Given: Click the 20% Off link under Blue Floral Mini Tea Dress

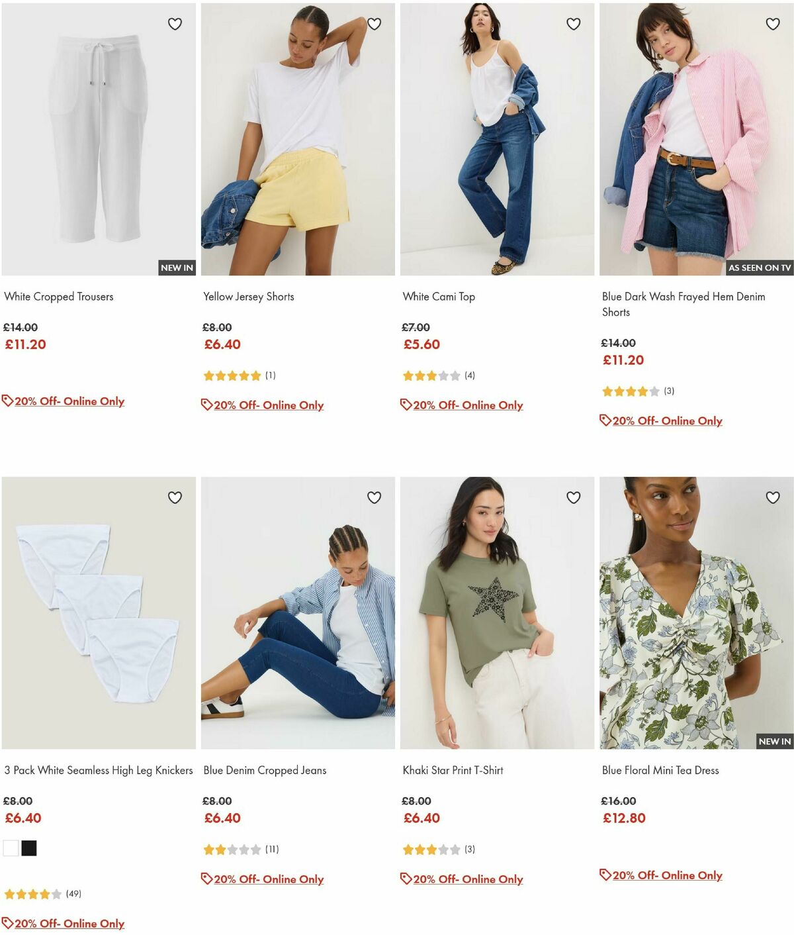Looking at the screenshot, I should [x=667, y=875].
